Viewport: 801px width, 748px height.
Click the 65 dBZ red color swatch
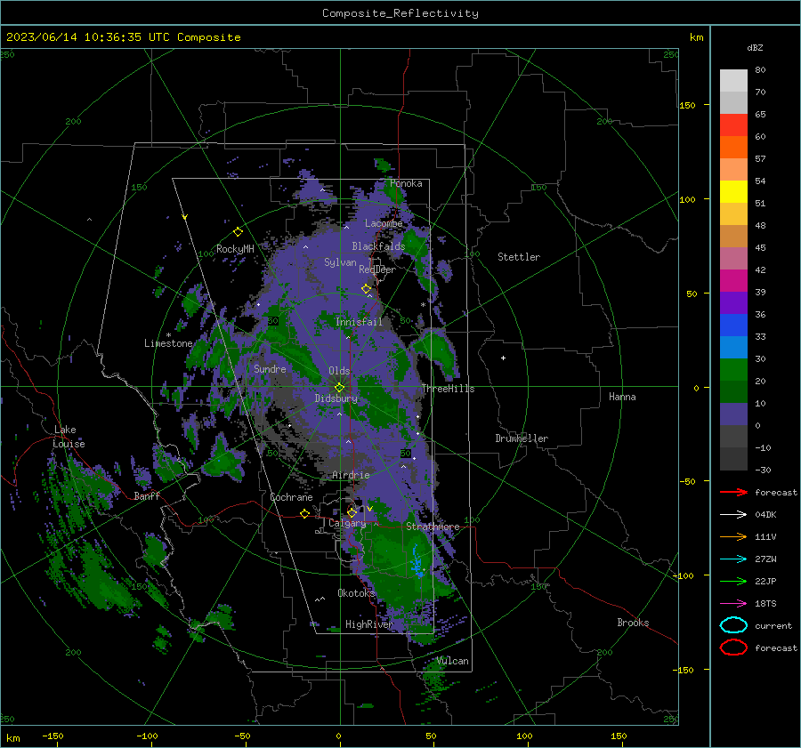tap(733, 125)
